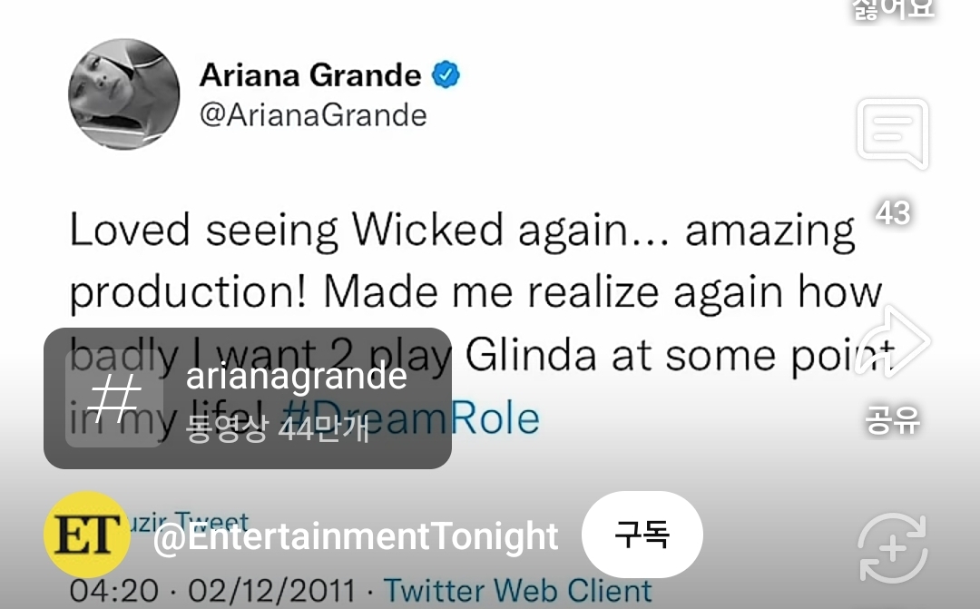Click the Ariana Grande display name
Image resolution: width=980 pixels, height=609 pixels.
tap(310, 75)
